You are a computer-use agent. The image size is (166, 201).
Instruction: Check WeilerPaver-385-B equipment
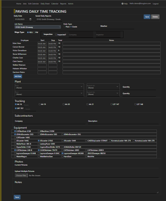15,144
